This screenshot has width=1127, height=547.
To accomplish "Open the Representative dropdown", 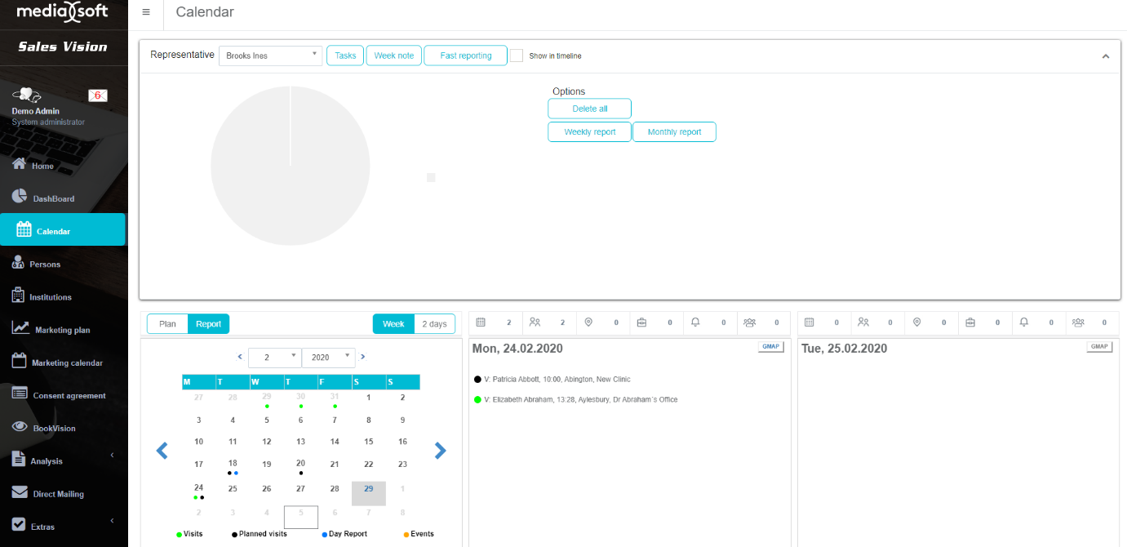I will [271, 56].
